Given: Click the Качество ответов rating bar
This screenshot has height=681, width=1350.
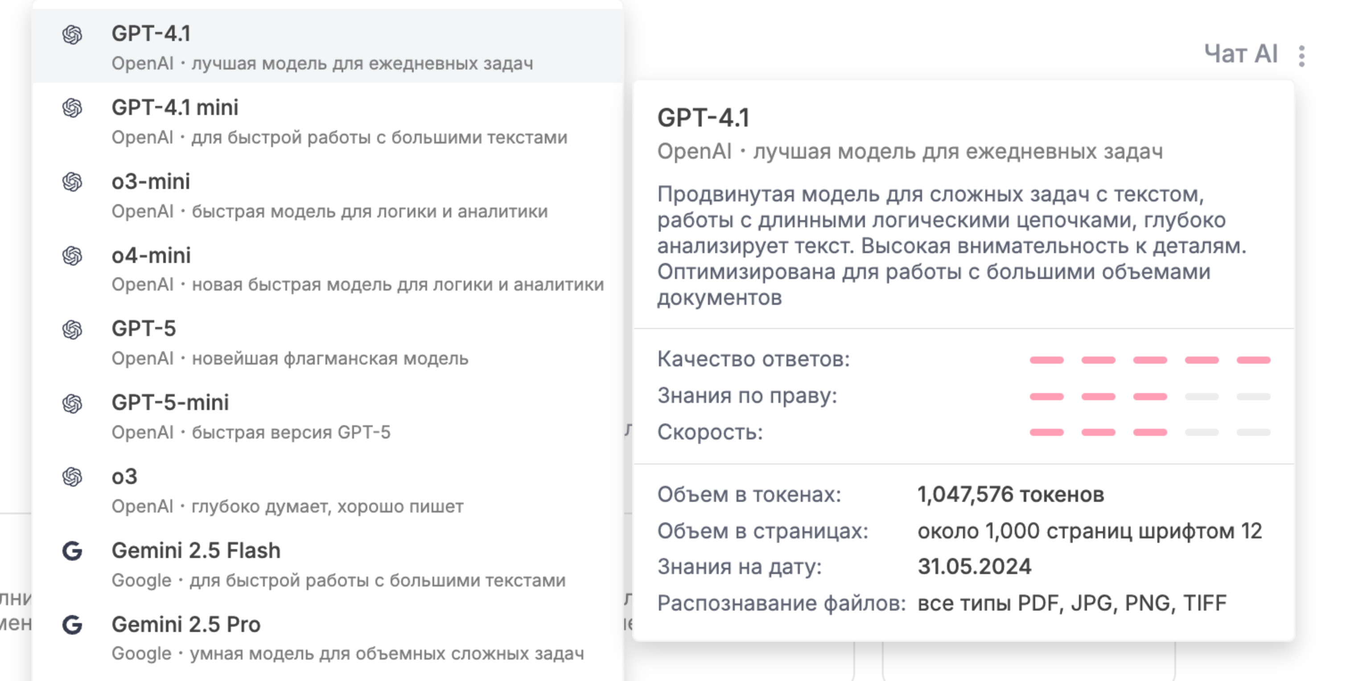Looking at the screenshot, I should [1150, 360].
